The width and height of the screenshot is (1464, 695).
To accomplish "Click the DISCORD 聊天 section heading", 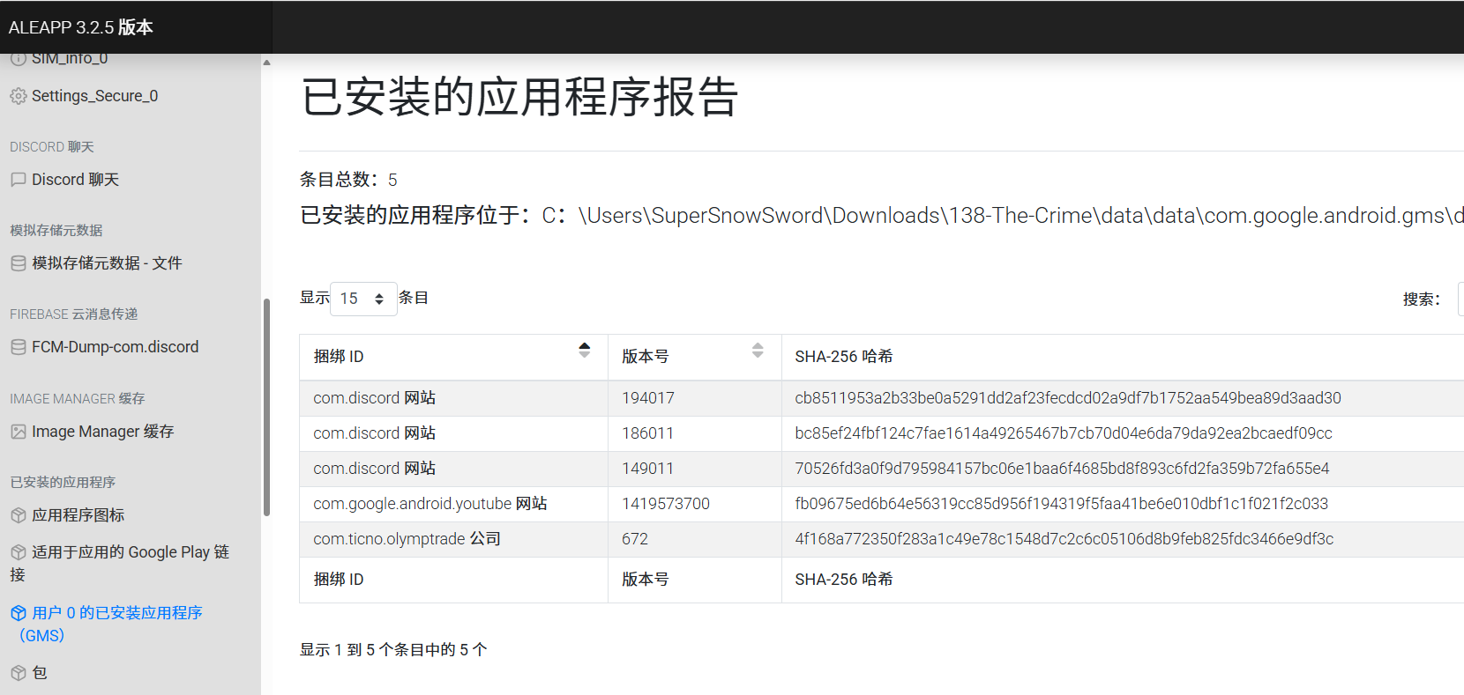I will click(52, 147).
